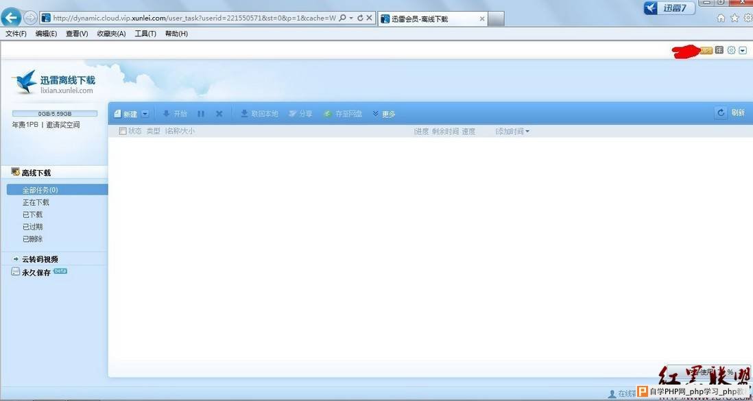Open the 文件(F) menu
The height and width of the screenshot is (401, 753).
click(x=16, y=34)
